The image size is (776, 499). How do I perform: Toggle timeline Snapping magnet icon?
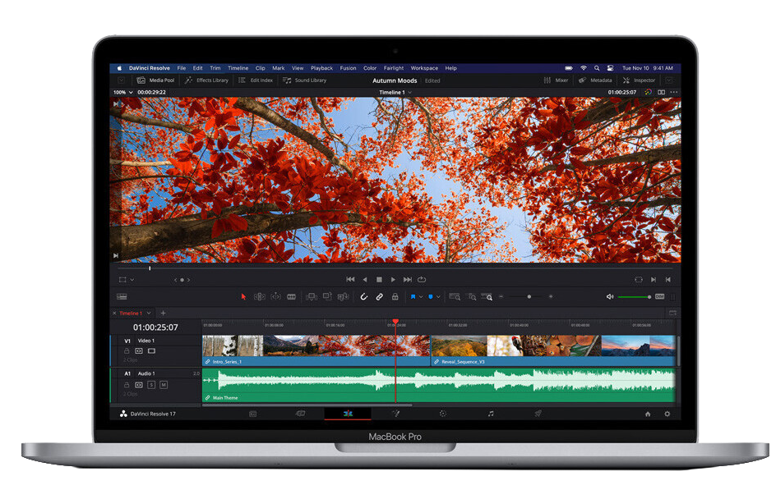364,296
